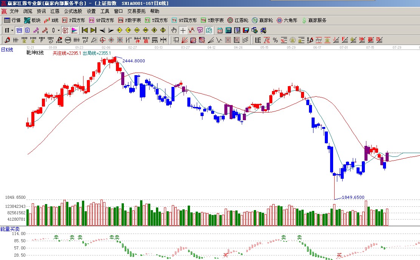
Task: Open the 公式选股 formula stock-picking menu
Action: pyautogui.click(x=73, y=11)
